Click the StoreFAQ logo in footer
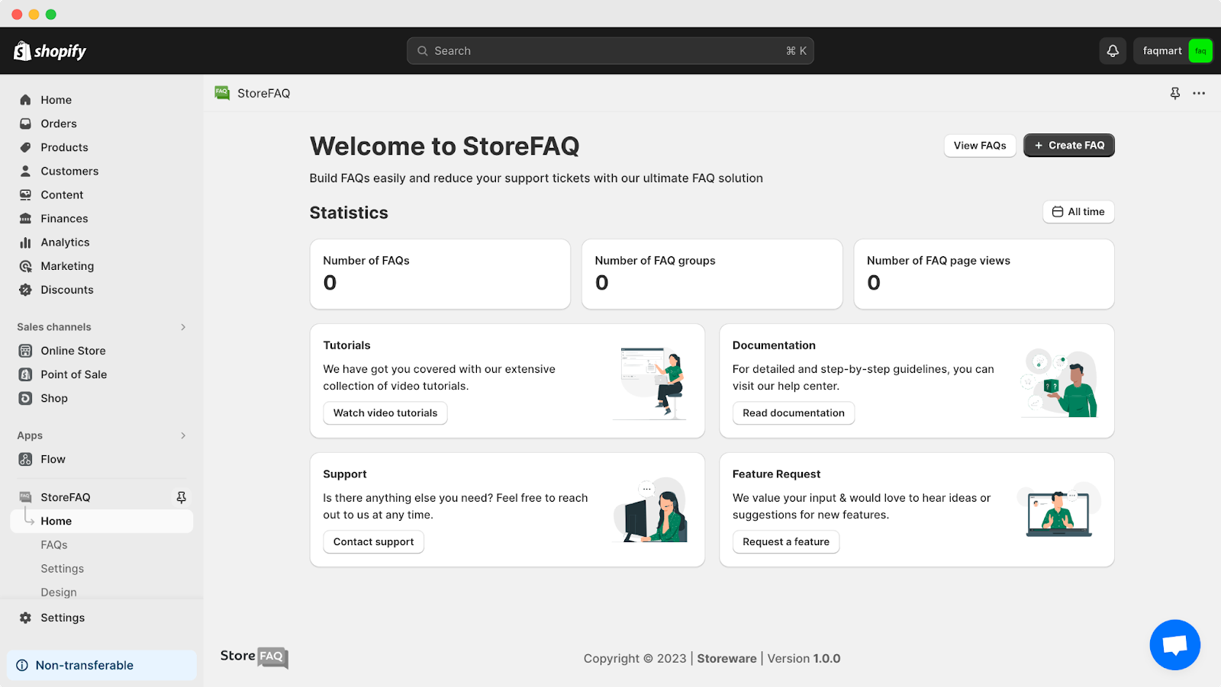The height and width of the screenshot is (687, 1221). pos(254,657)
